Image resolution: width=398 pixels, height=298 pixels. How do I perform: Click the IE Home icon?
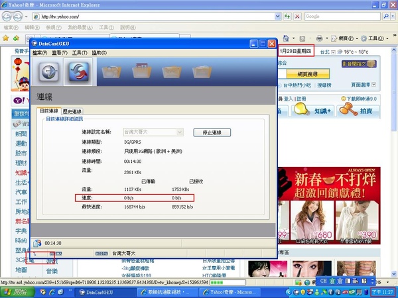pyautogui.click(x=286, y=38)
